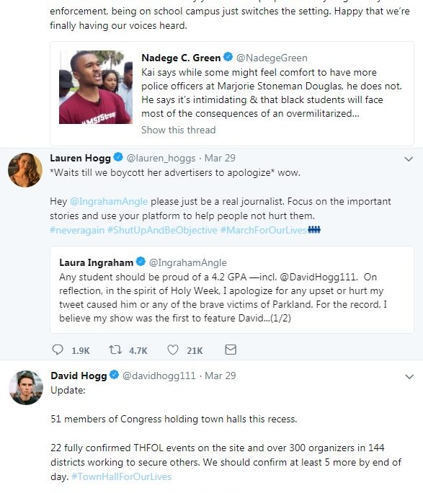This screenshot has height=493, width=423.
Task: Show this thread in Nadege Green's quoted tweet
Action: [178, 130]
